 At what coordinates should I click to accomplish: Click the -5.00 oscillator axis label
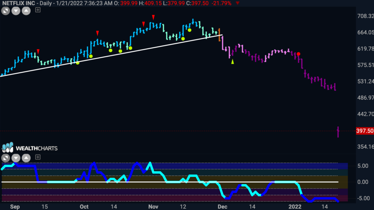tap(363, 198)
